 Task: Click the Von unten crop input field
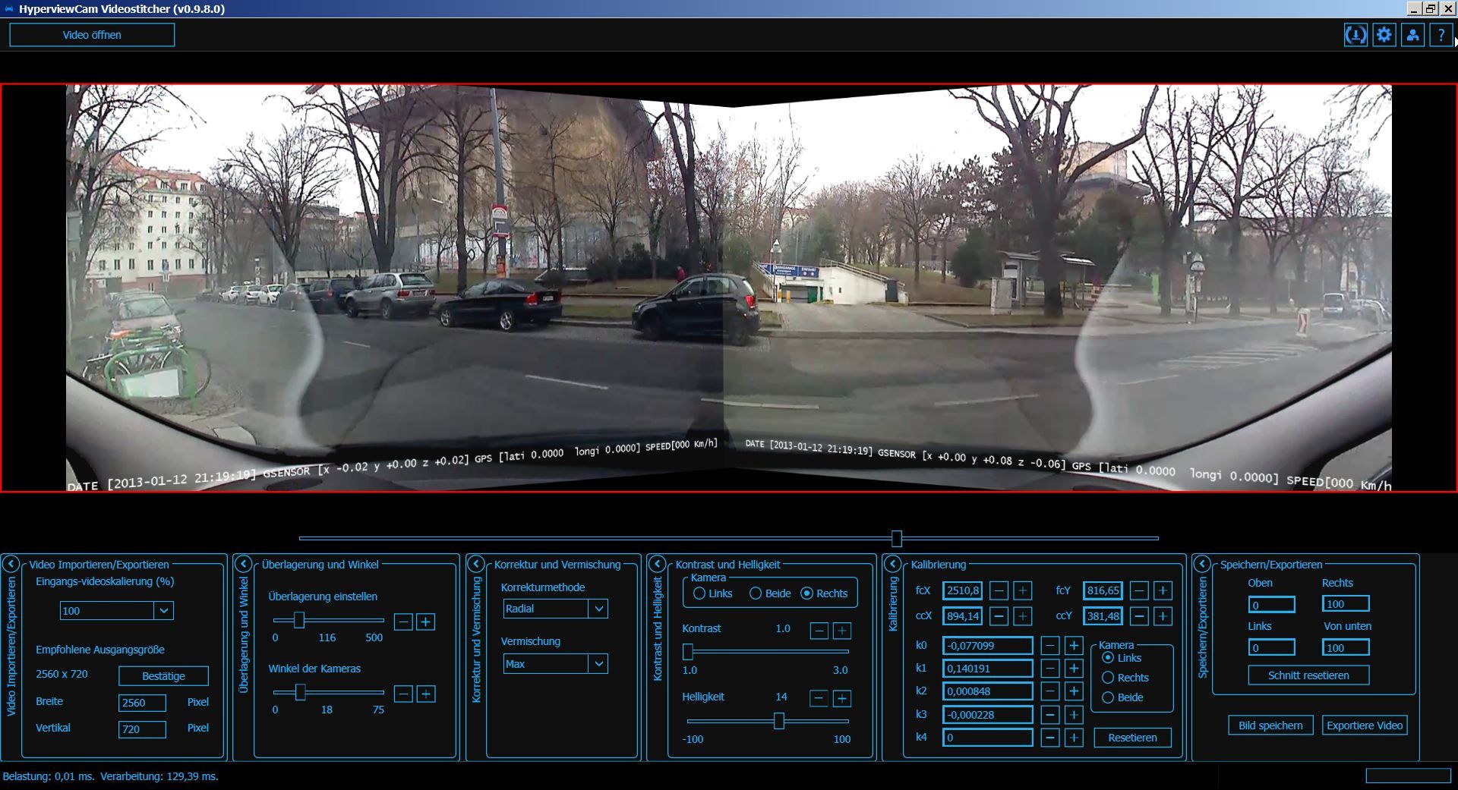1346,647
